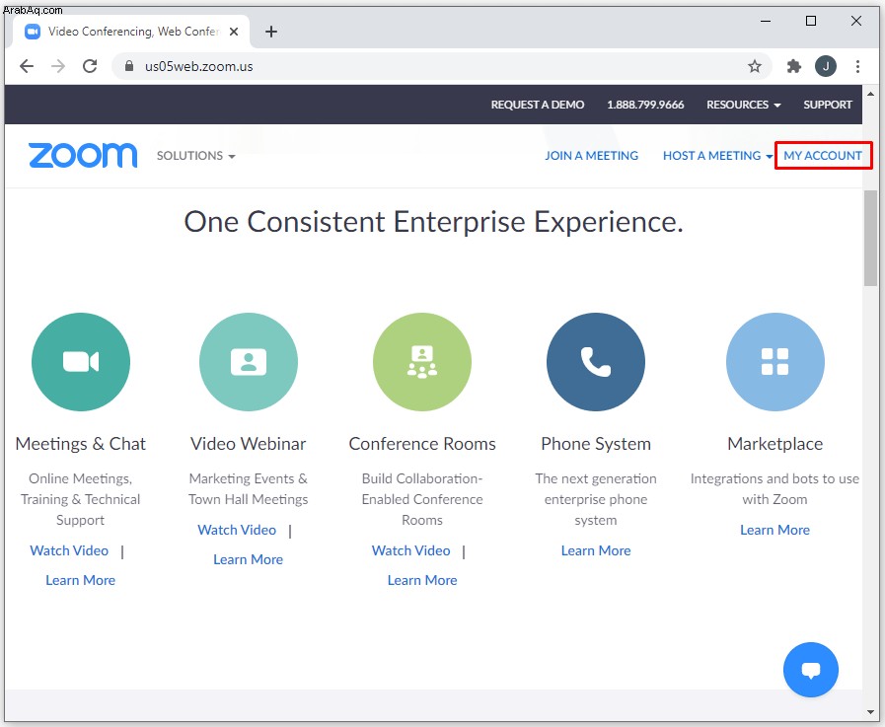Click the Meetings & Chat camera icon
Viewport: 885px width, 727px height.
coord(81,362)
